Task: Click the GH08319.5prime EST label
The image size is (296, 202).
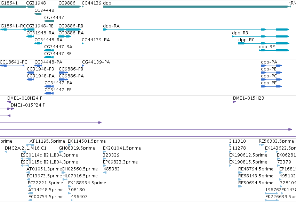Action: [x=77, y=148]
